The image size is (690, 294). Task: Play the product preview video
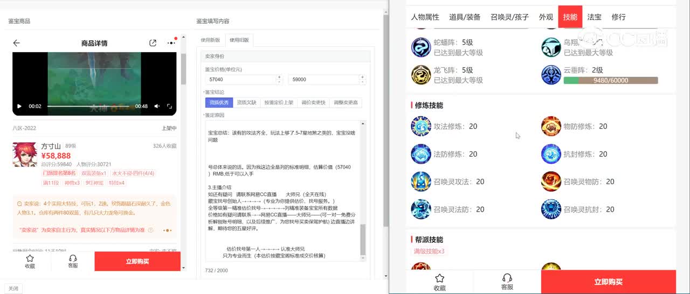pyautogui.click(x=19, y=106)
